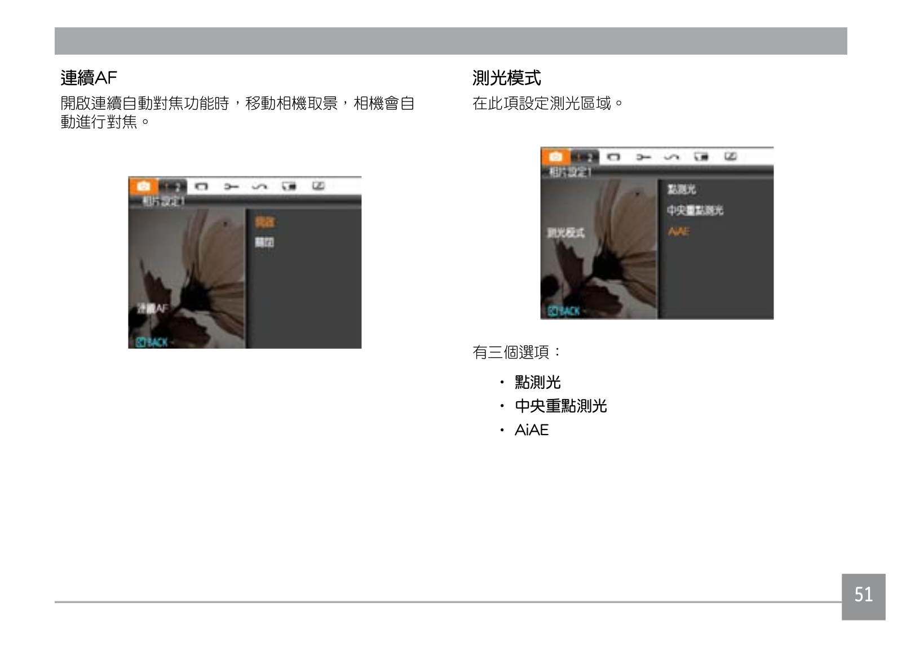Choose the orange AiAE option in metering menu
Viewport: 902px width, 656px height.
point(679,232)
